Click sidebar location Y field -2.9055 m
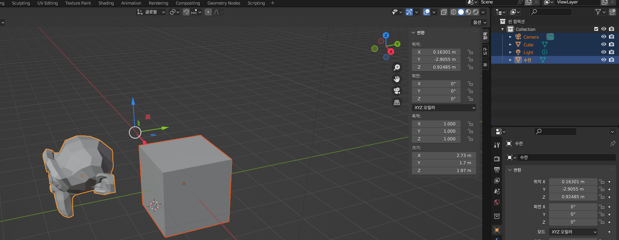 [x=436, y=59]
